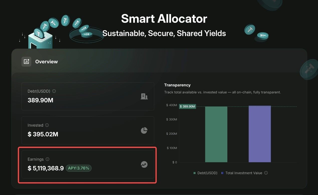Click the Debt value 389.90M

(40, 100)
